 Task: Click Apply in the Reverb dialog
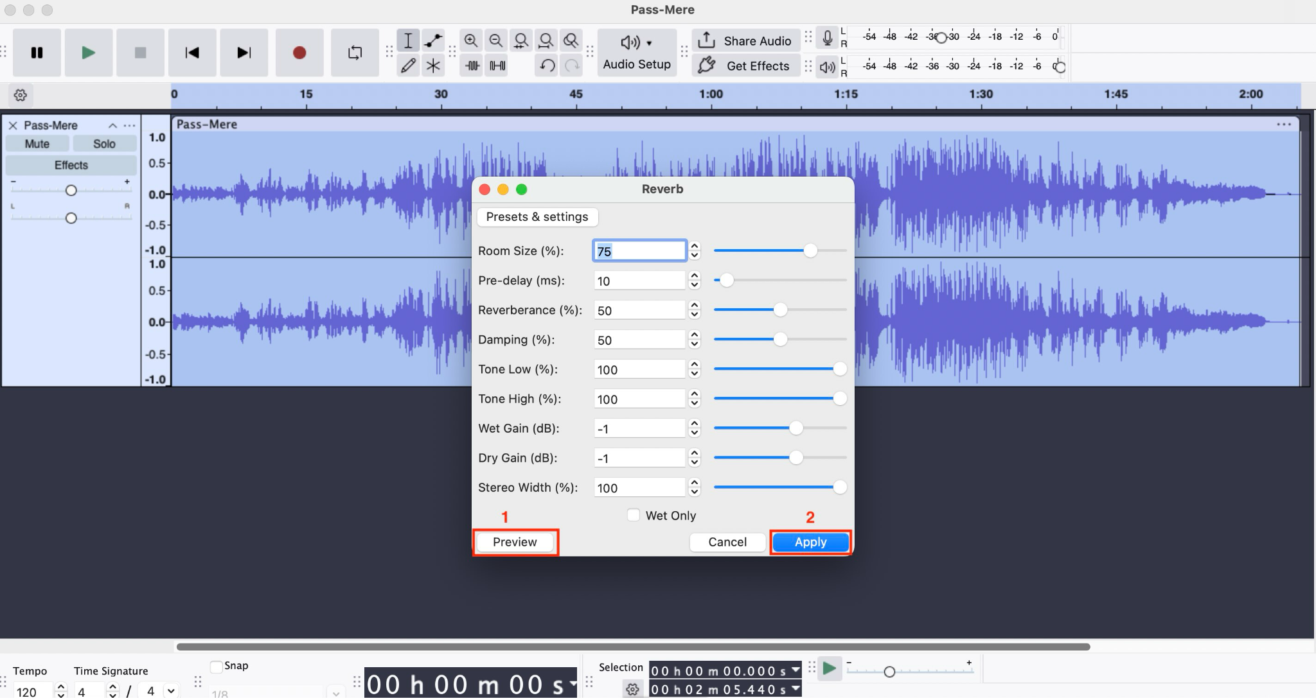point(810,542)
